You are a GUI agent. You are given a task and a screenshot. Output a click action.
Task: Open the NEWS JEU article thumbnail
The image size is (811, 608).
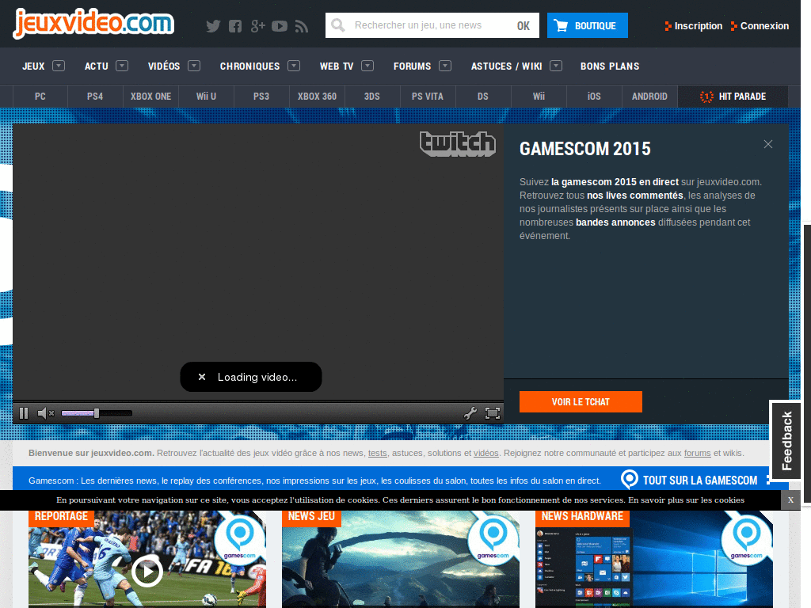click(x=400, y=560)
